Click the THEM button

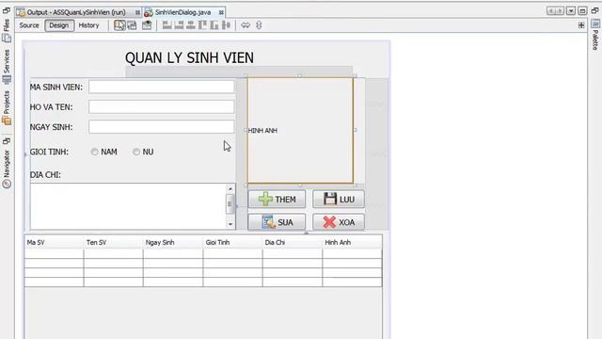(x=277, y=199)
